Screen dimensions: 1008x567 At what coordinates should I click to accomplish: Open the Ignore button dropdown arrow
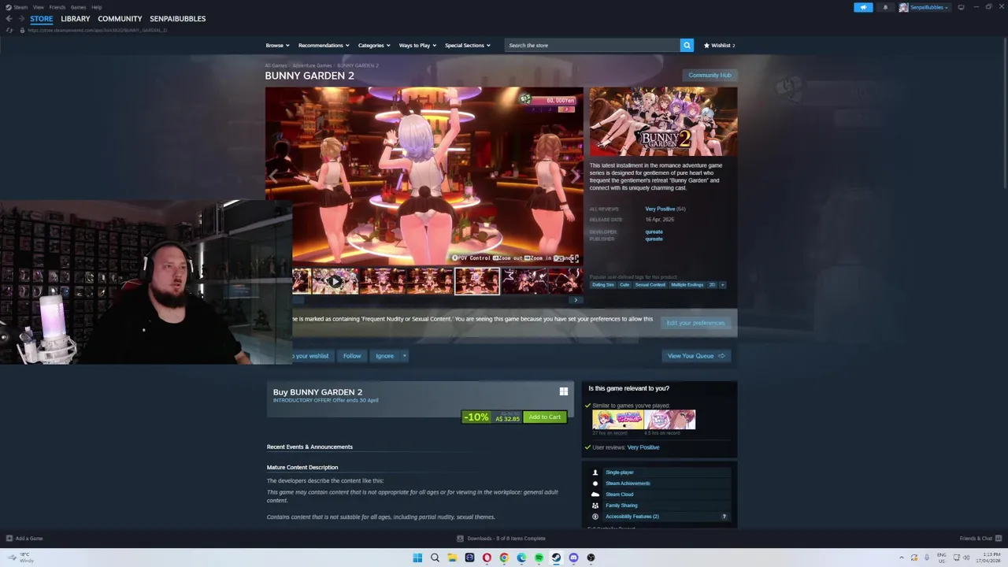pos(404,356)
